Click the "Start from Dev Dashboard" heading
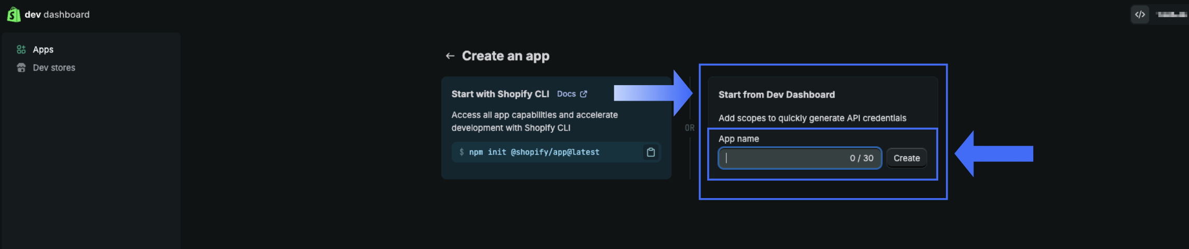Image resolution: width=1189 pixels, height=249 pixels. 776,94
